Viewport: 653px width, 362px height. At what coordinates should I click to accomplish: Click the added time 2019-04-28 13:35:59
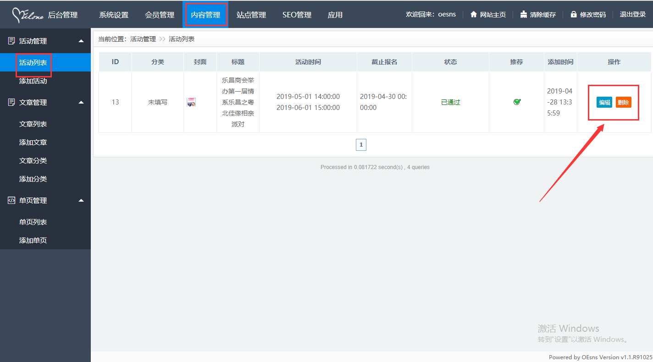coord(560,102)
